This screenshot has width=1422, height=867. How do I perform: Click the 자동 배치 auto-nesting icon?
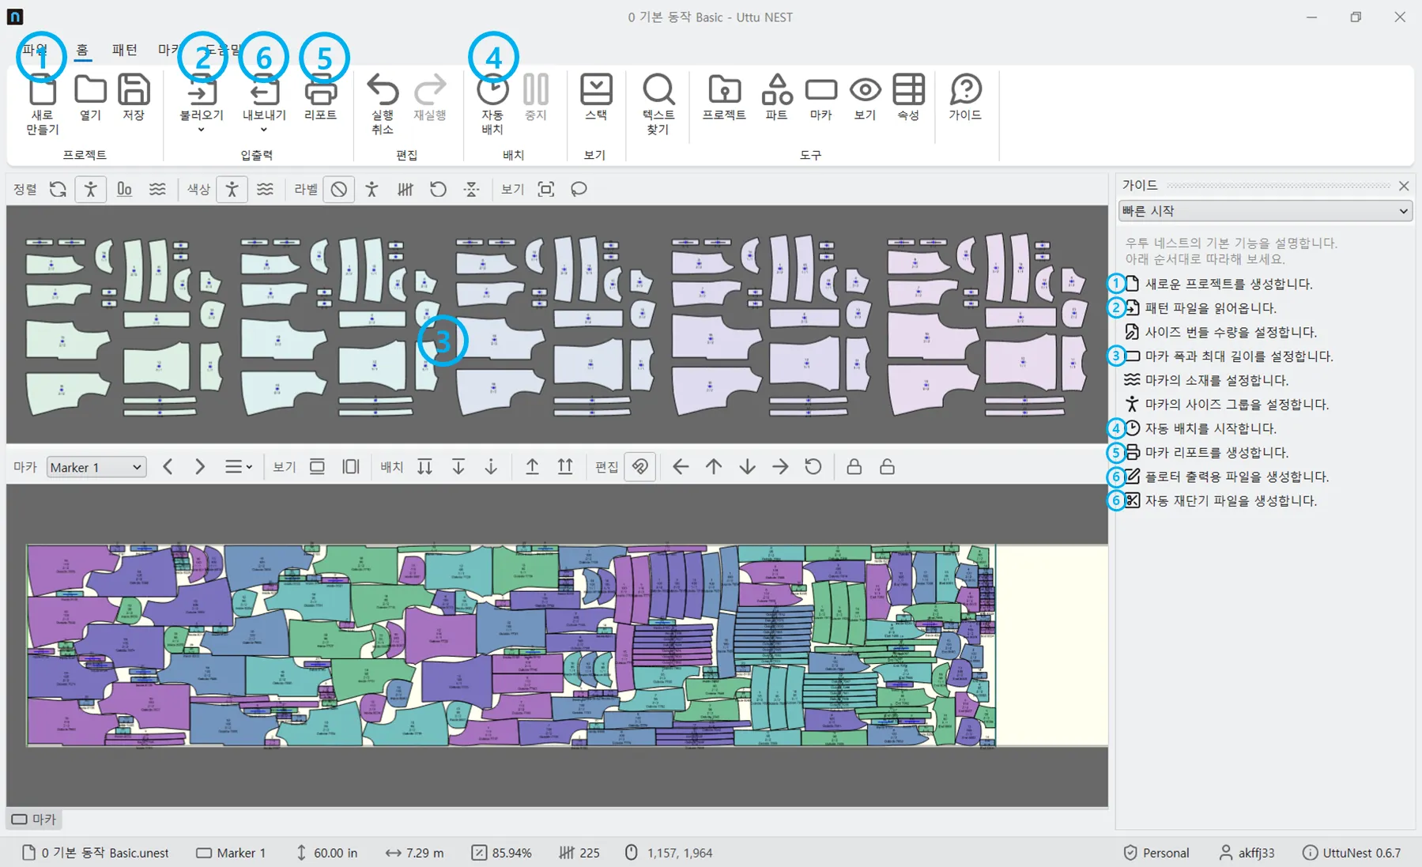click(x=492, y=91)
